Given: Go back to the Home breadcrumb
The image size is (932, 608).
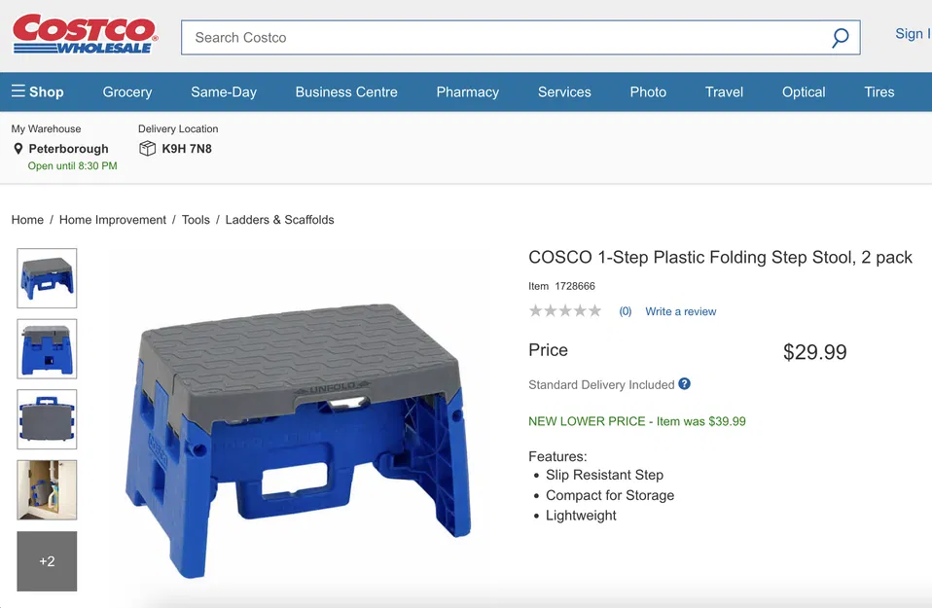Looking at the screenshot, I should [27, 220].
